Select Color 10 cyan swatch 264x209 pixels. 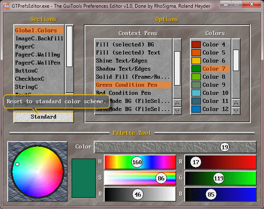tap(196, 93)
